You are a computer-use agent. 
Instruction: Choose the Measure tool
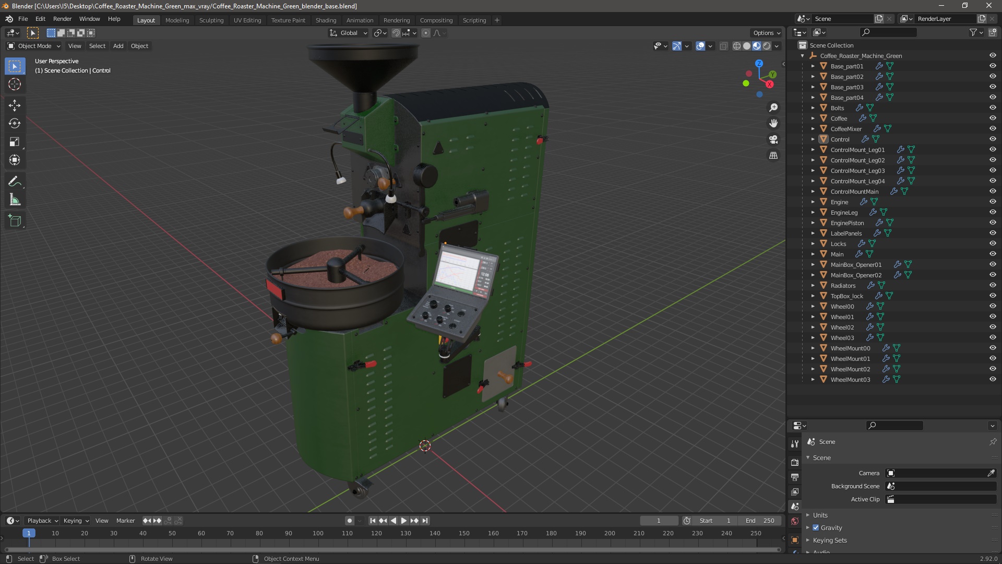point(15,200)
